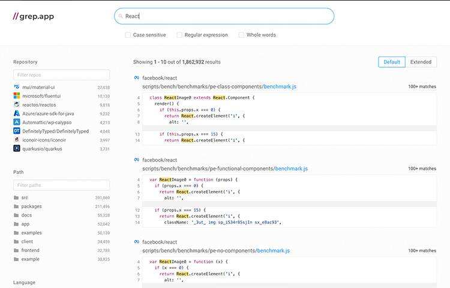Click the Filter paths input field
Screen dimensions: 450x288
pos(61,185)
